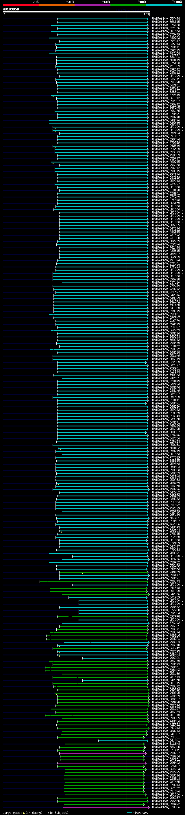This screenshot has height=815, width=185.
Task: Select hit label UniRef100_D0A637
Action: (x=166, y=699)
